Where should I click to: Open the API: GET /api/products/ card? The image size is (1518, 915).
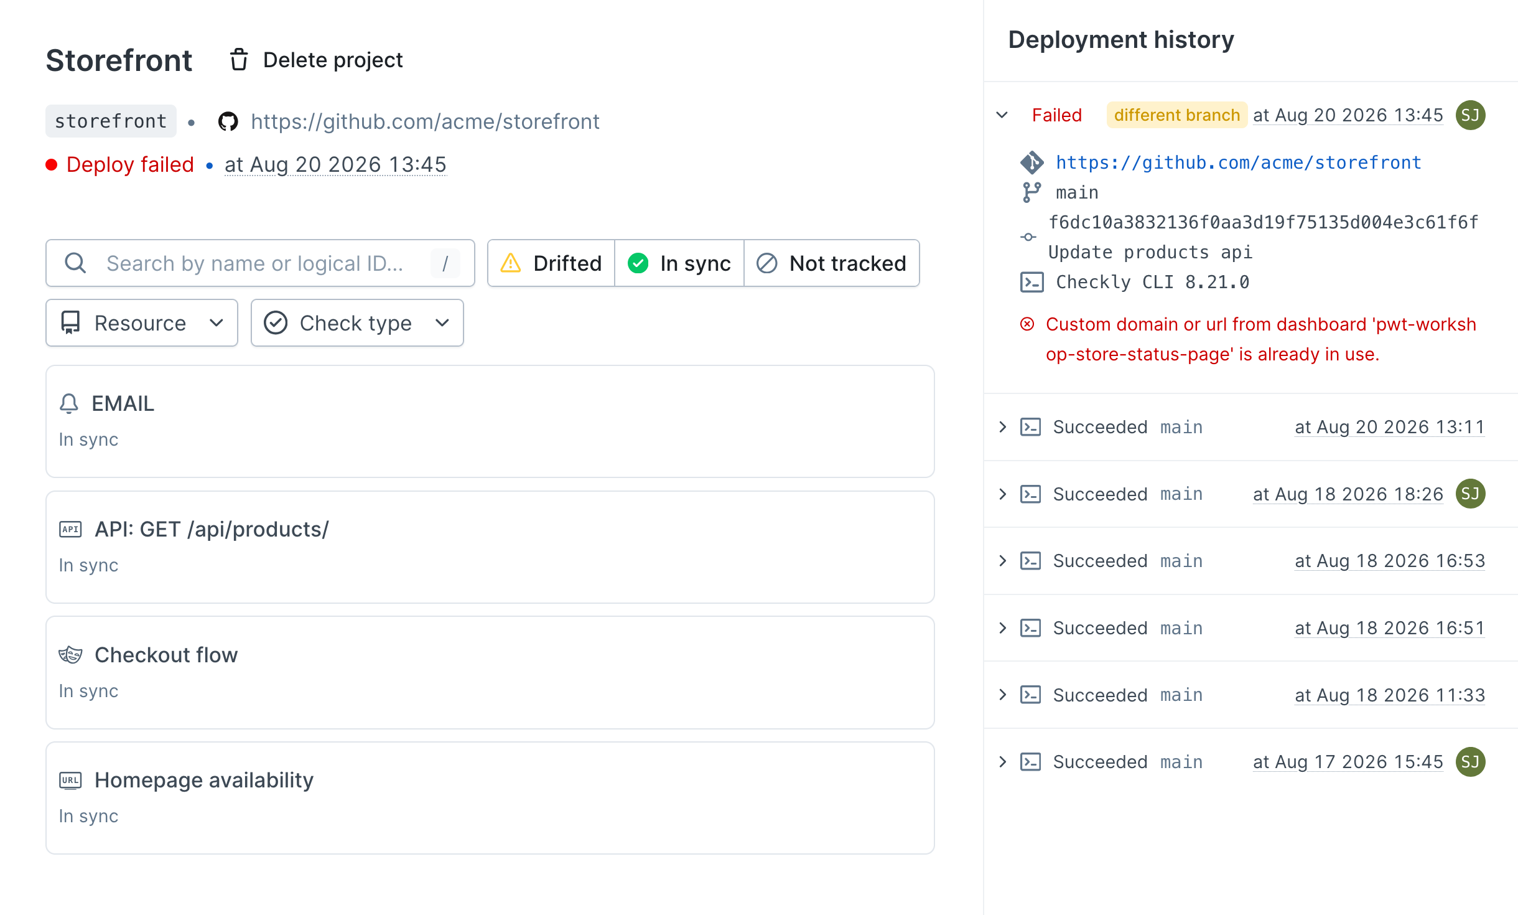(x=490, y=547)
